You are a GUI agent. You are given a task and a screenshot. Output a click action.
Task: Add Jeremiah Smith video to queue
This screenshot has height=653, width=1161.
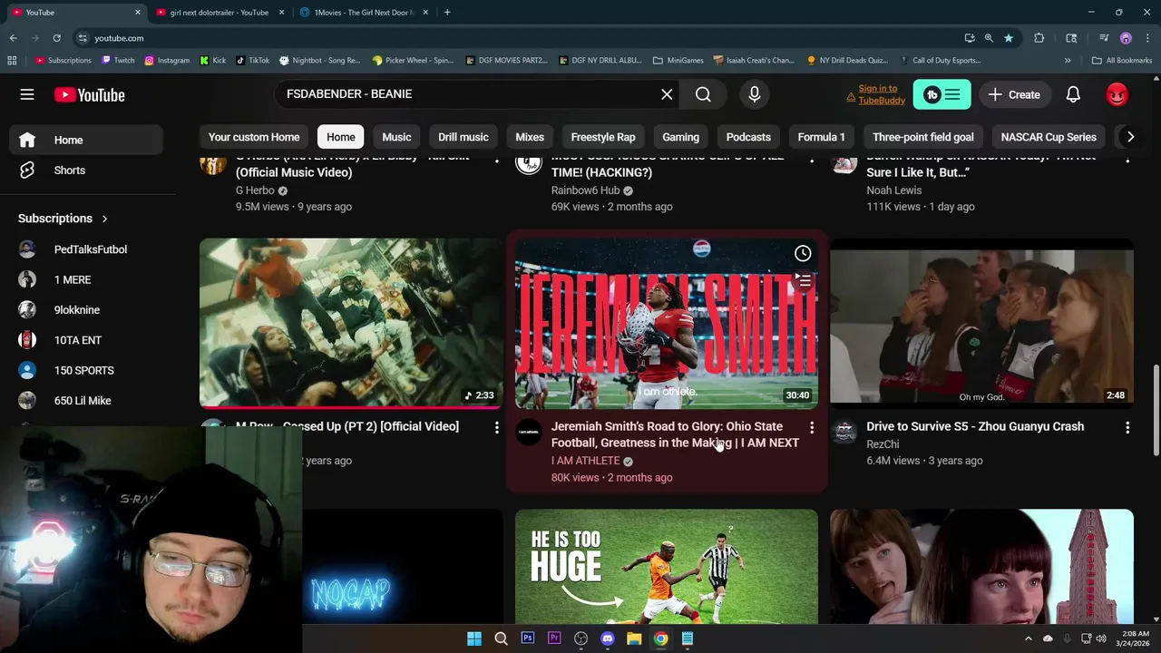pyautogui.click(x=803, y=281)
